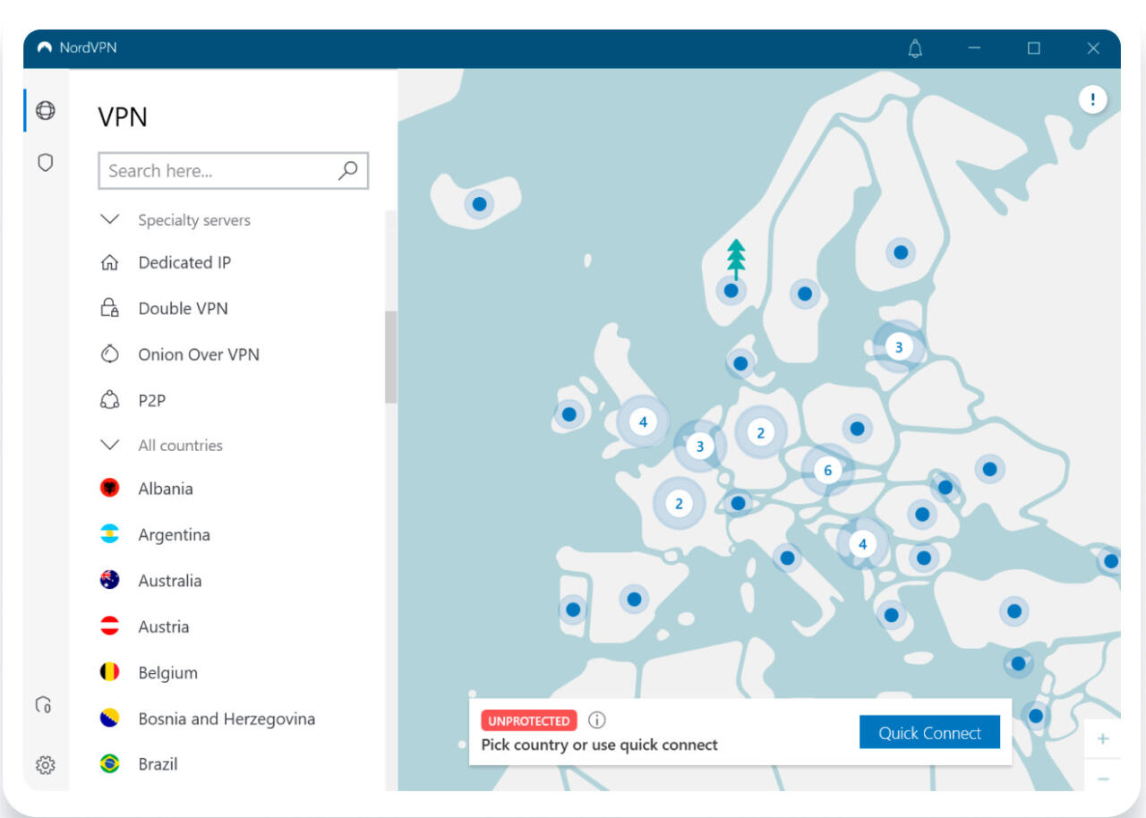Click the UNPROTECTED status badge
Image resolution: width=1146 pixels, height=818 pixels.
pos(528,720)
